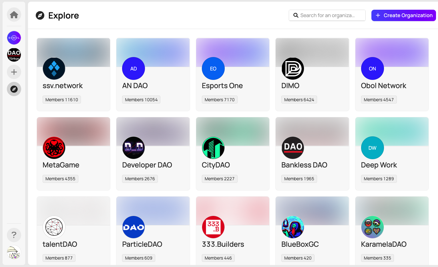Click the 'Members 6424' badge
Screen dimensions: 438x267
299,100
